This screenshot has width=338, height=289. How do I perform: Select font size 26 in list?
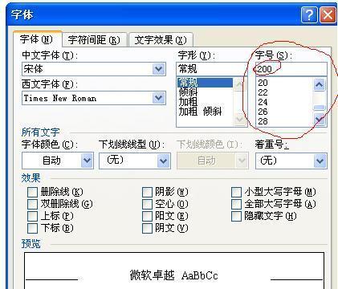(x=263, y=112)
